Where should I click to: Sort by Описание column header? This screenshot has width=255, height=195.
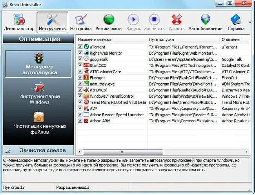click(235, 39)
